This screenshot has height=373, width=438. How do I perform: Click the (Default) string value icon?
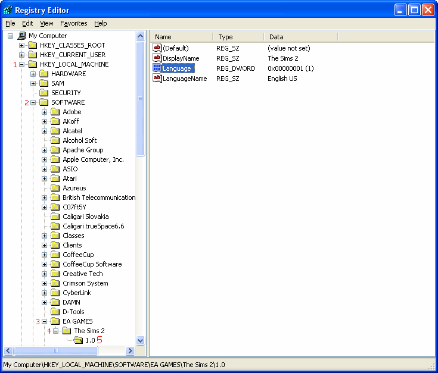pyautogui.click(x=157, y=48)
